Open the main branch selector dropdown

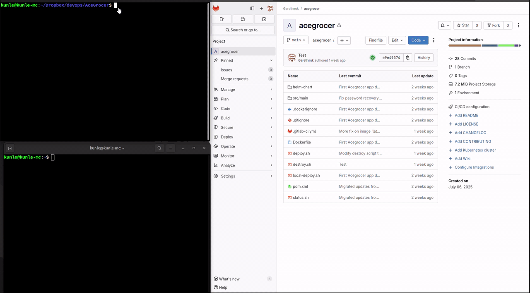(x=296, y=40)
